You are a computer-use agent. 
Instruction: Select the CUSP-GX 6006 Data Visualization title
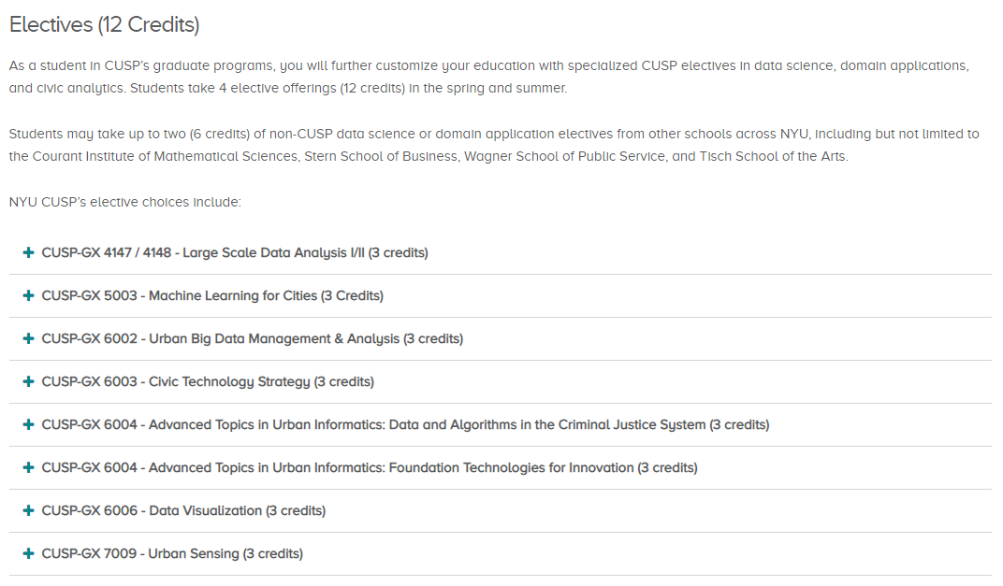click(x=183, y=510)
